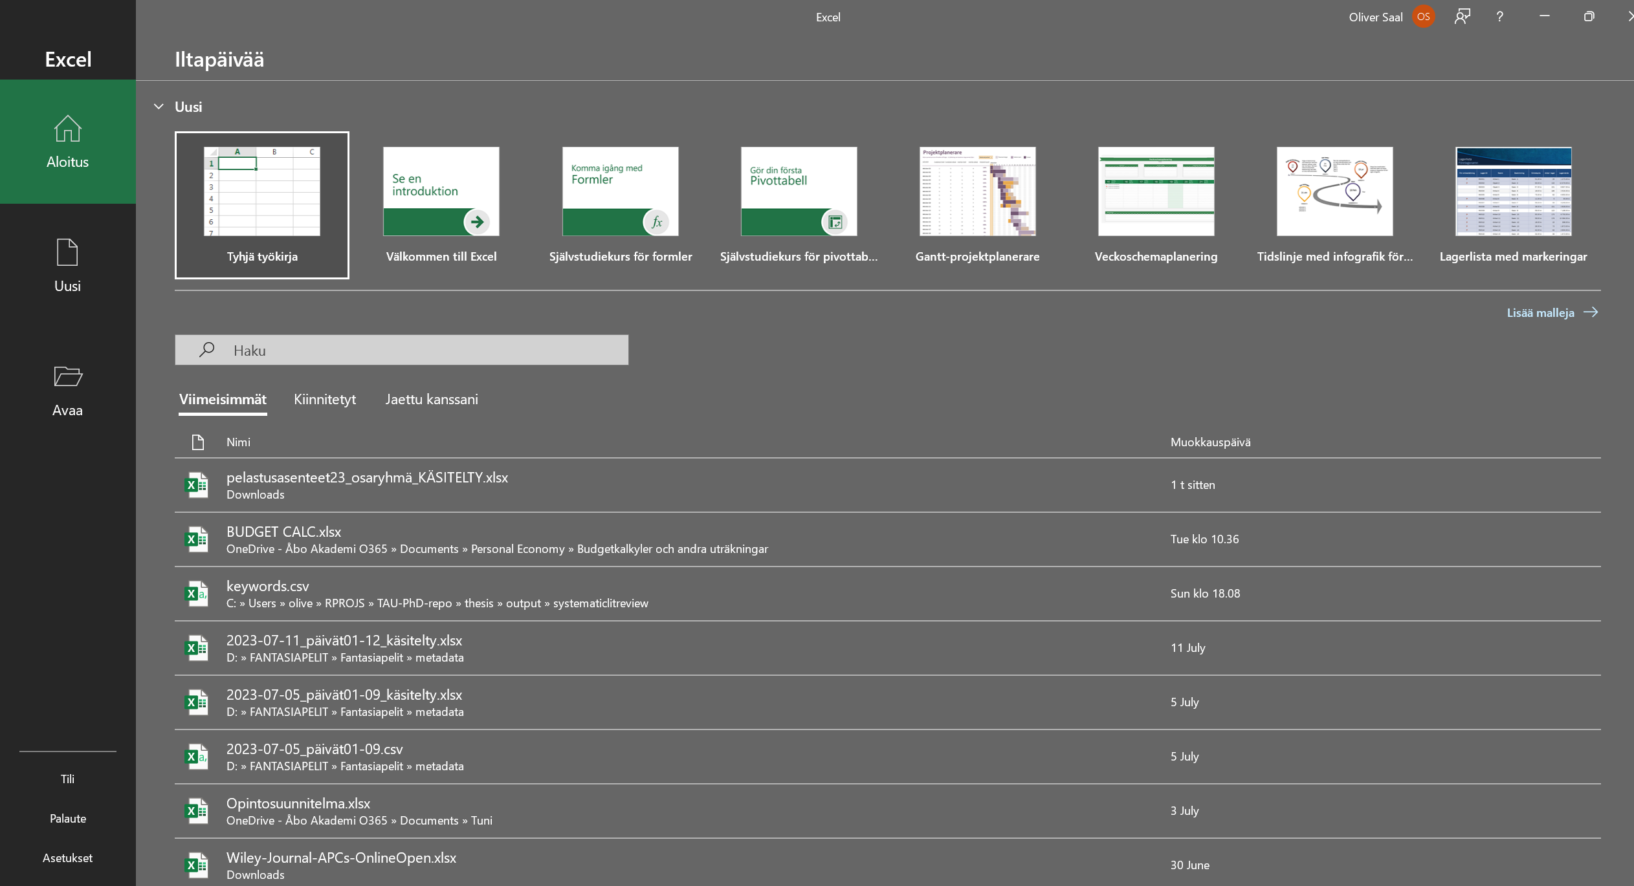
Task: Open 2023-07-11_päivät01-12_käsitelty.xlsx
Action: point(887,648)
